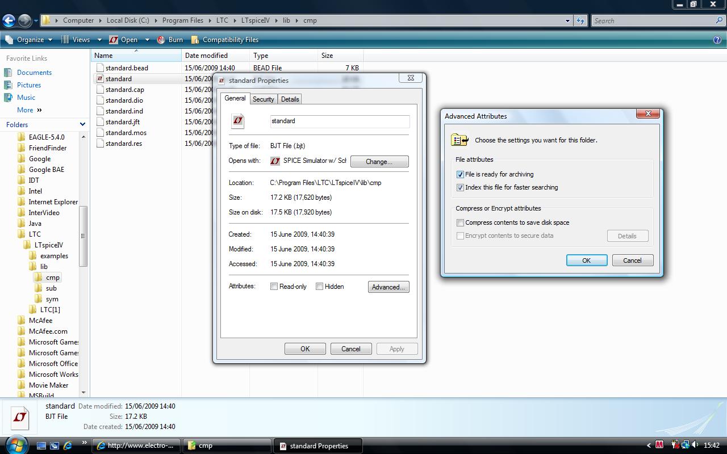This screenshot has width=727, height=454.
Task: Click OK in Advanced Attributes dialog
Action: pos(587,260)
